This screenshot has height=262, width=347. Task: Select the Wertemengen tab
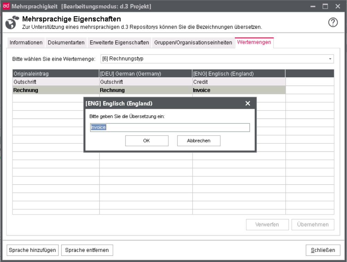[254, 42]
